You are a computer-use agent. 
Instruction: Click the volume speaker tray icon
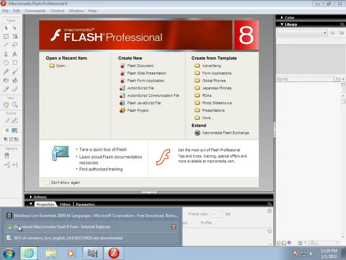click(x=312, y=254)
